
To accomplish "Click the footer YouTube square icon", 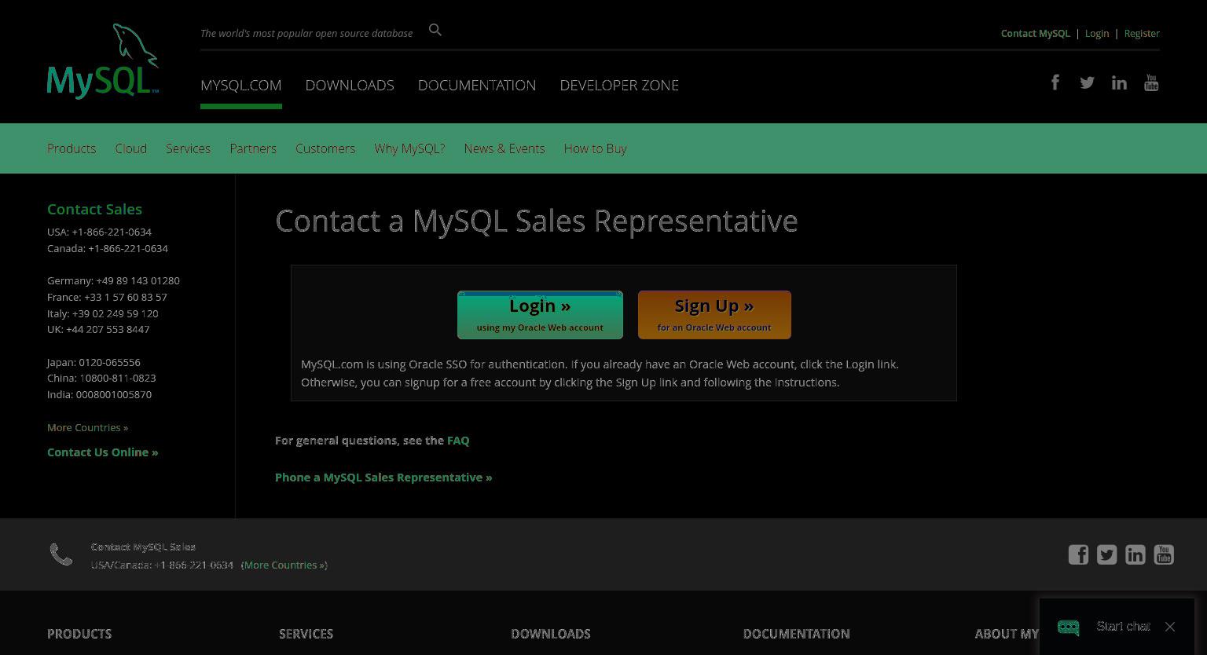I will tap(1163, 554).
